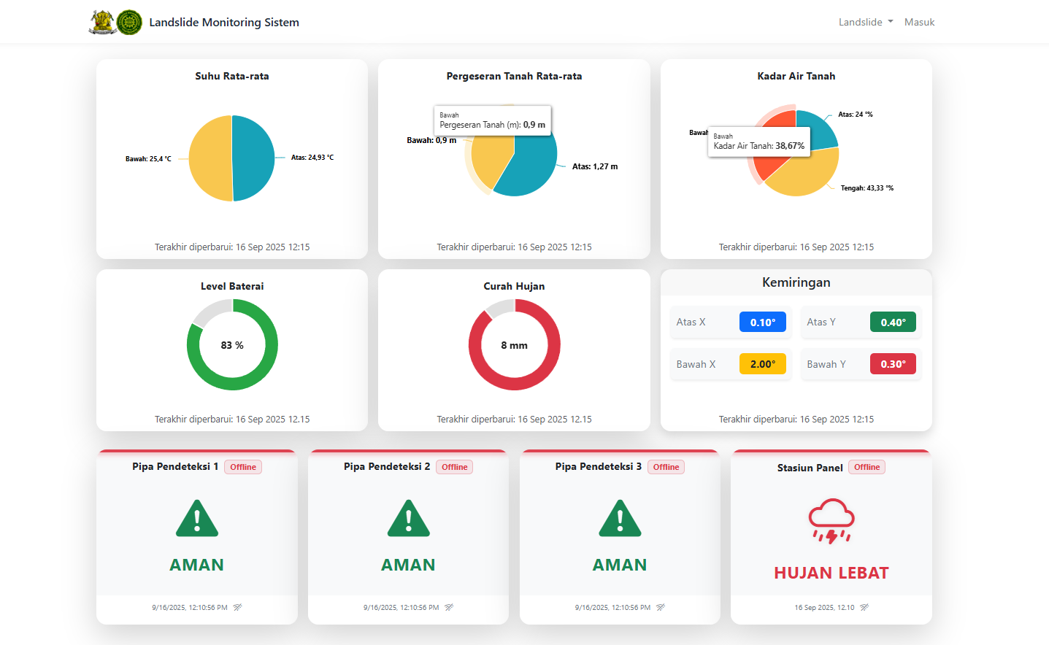Open Landslide Monitoring Sistem home title

coord(224,22)
